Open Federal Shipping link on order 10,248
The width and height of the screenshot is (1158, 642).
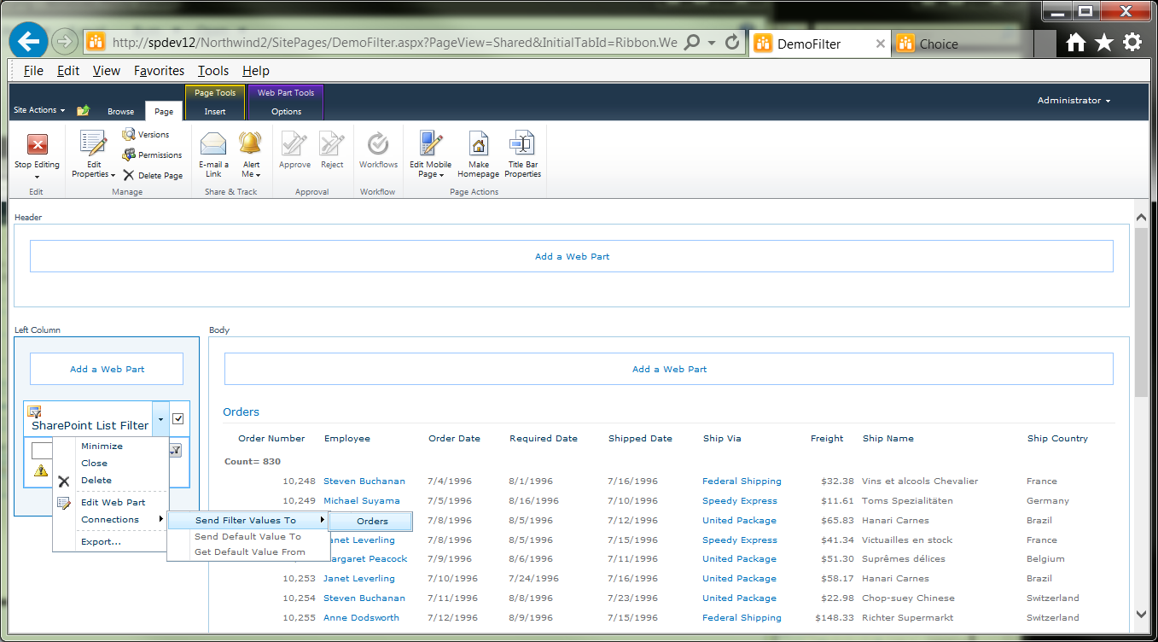pos(742,481)
